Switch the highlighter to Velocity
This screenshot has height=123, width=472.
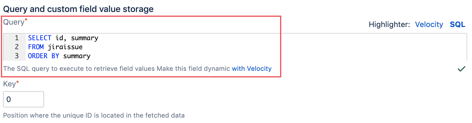(429, 25)
